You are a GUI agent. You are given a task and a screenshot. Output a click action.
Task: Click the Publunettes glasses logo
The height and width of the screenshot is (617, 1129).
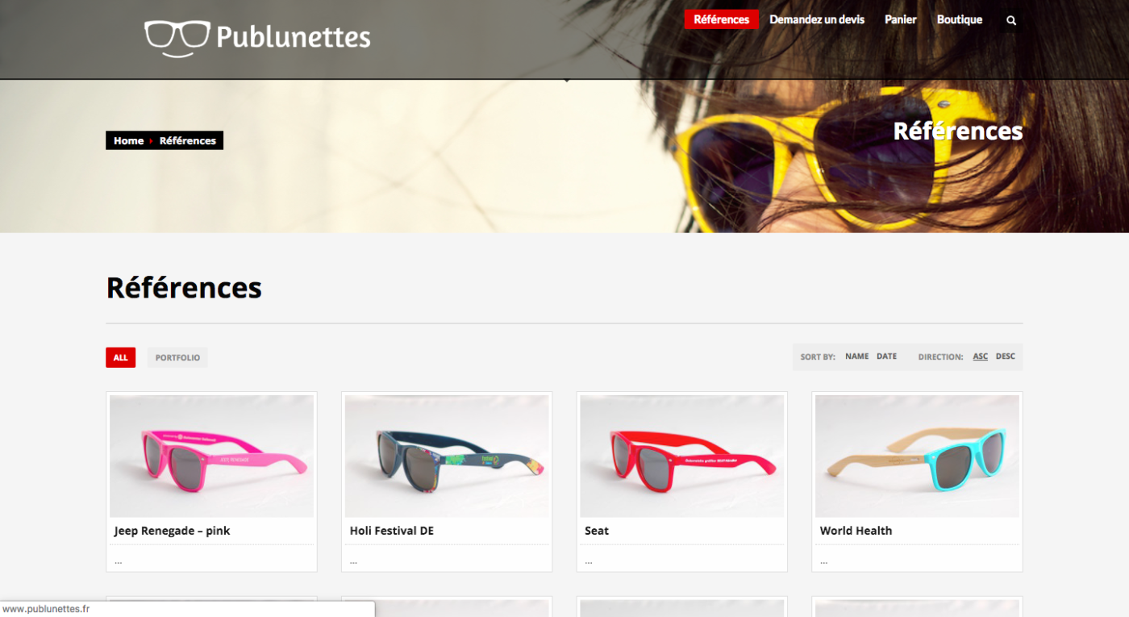pyautogui.click(x=257, y=38)
